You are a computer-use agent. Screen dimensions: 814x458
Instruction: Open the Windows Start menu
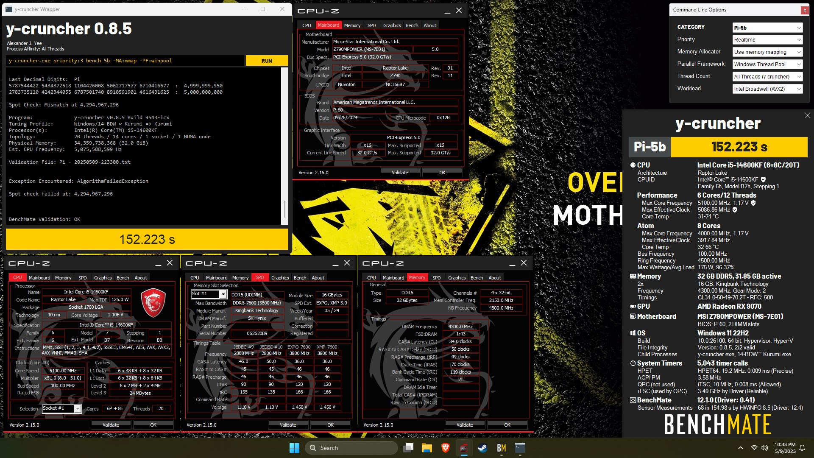tap(294, 448)
